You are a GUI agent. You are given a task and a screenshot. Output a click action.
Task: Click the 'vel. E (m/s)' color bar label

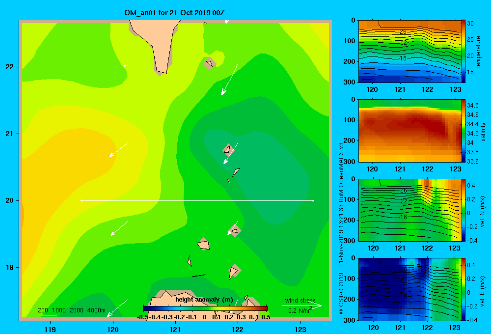coord(483,291)
